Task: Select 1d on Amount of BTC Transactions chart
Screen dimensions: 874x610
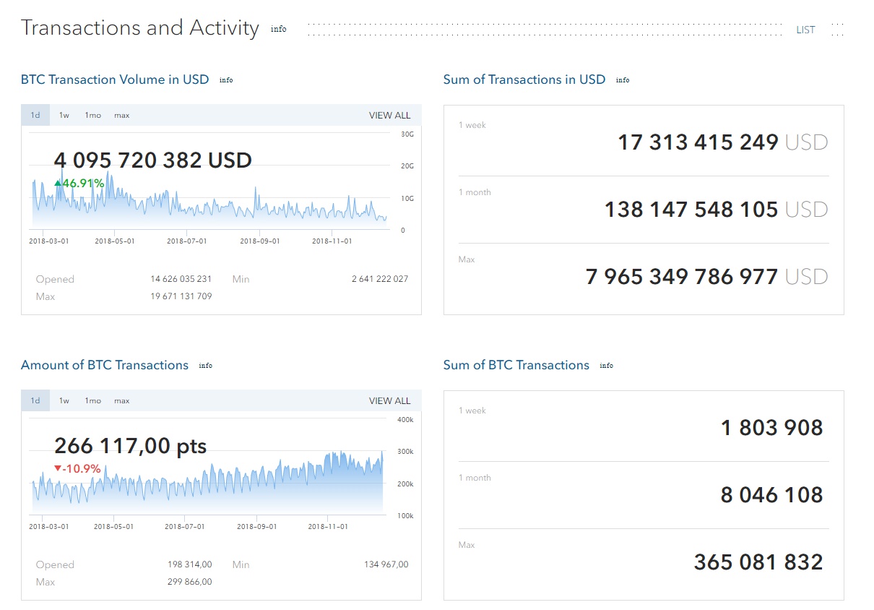Action: coord(35,401)
